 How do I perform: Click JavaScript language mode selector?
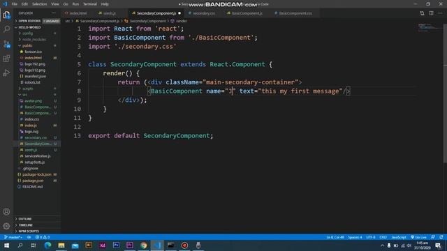pos(399,237)
